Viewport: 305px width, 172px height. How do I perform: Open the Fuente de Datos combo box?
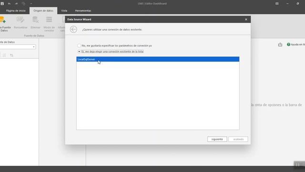(x=18, y=47)
